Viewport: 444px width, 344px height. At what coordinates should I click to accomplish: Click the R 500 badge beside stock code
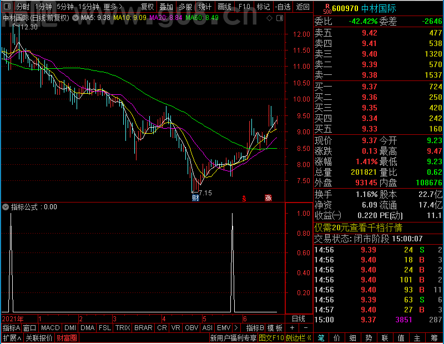click(327, 9)
